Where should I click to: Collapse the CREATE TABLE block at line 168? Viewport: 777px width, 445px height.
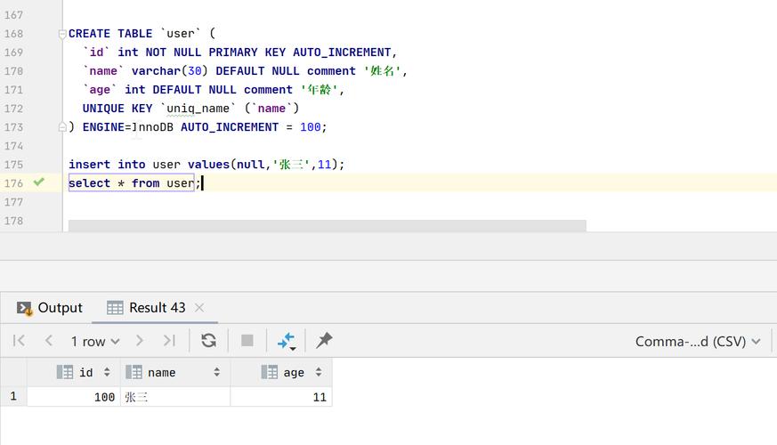62,34
